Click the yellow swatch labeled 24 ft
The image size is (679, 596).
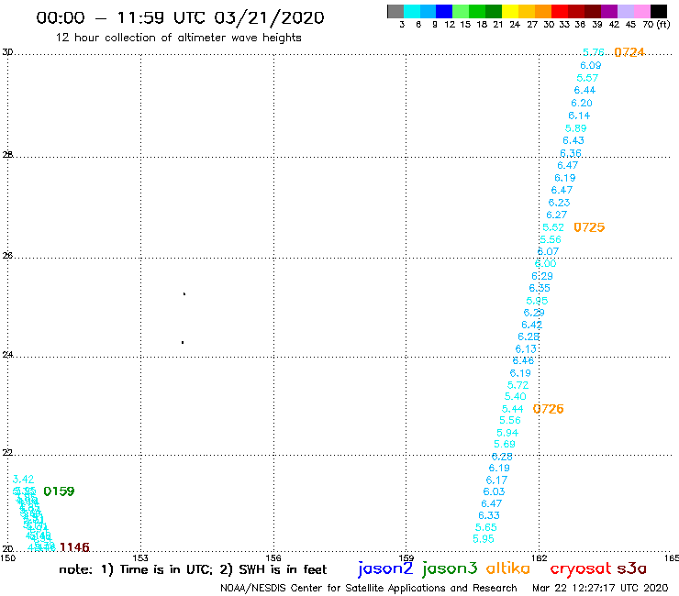tap(509, 11)
